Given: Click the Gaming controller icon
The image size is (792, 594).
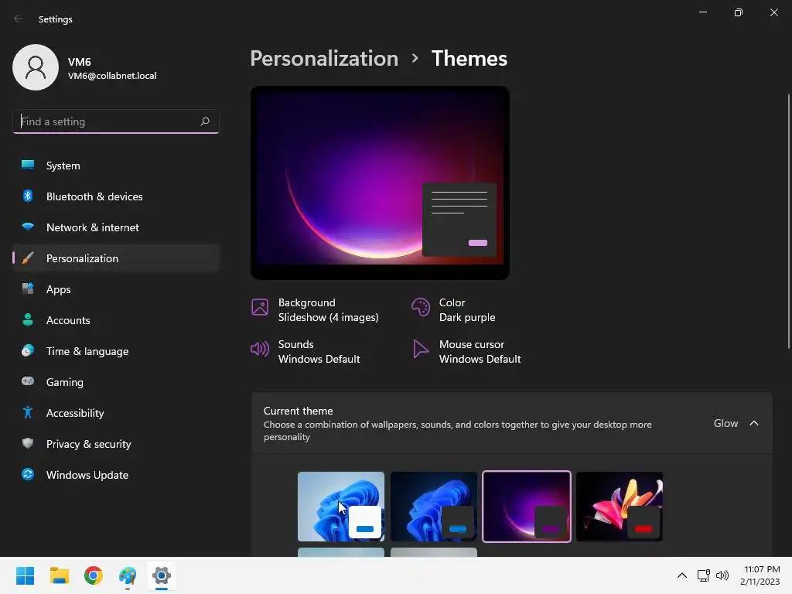Looking at the screenshot, I should pyautogui.click(x=28, y=381).
